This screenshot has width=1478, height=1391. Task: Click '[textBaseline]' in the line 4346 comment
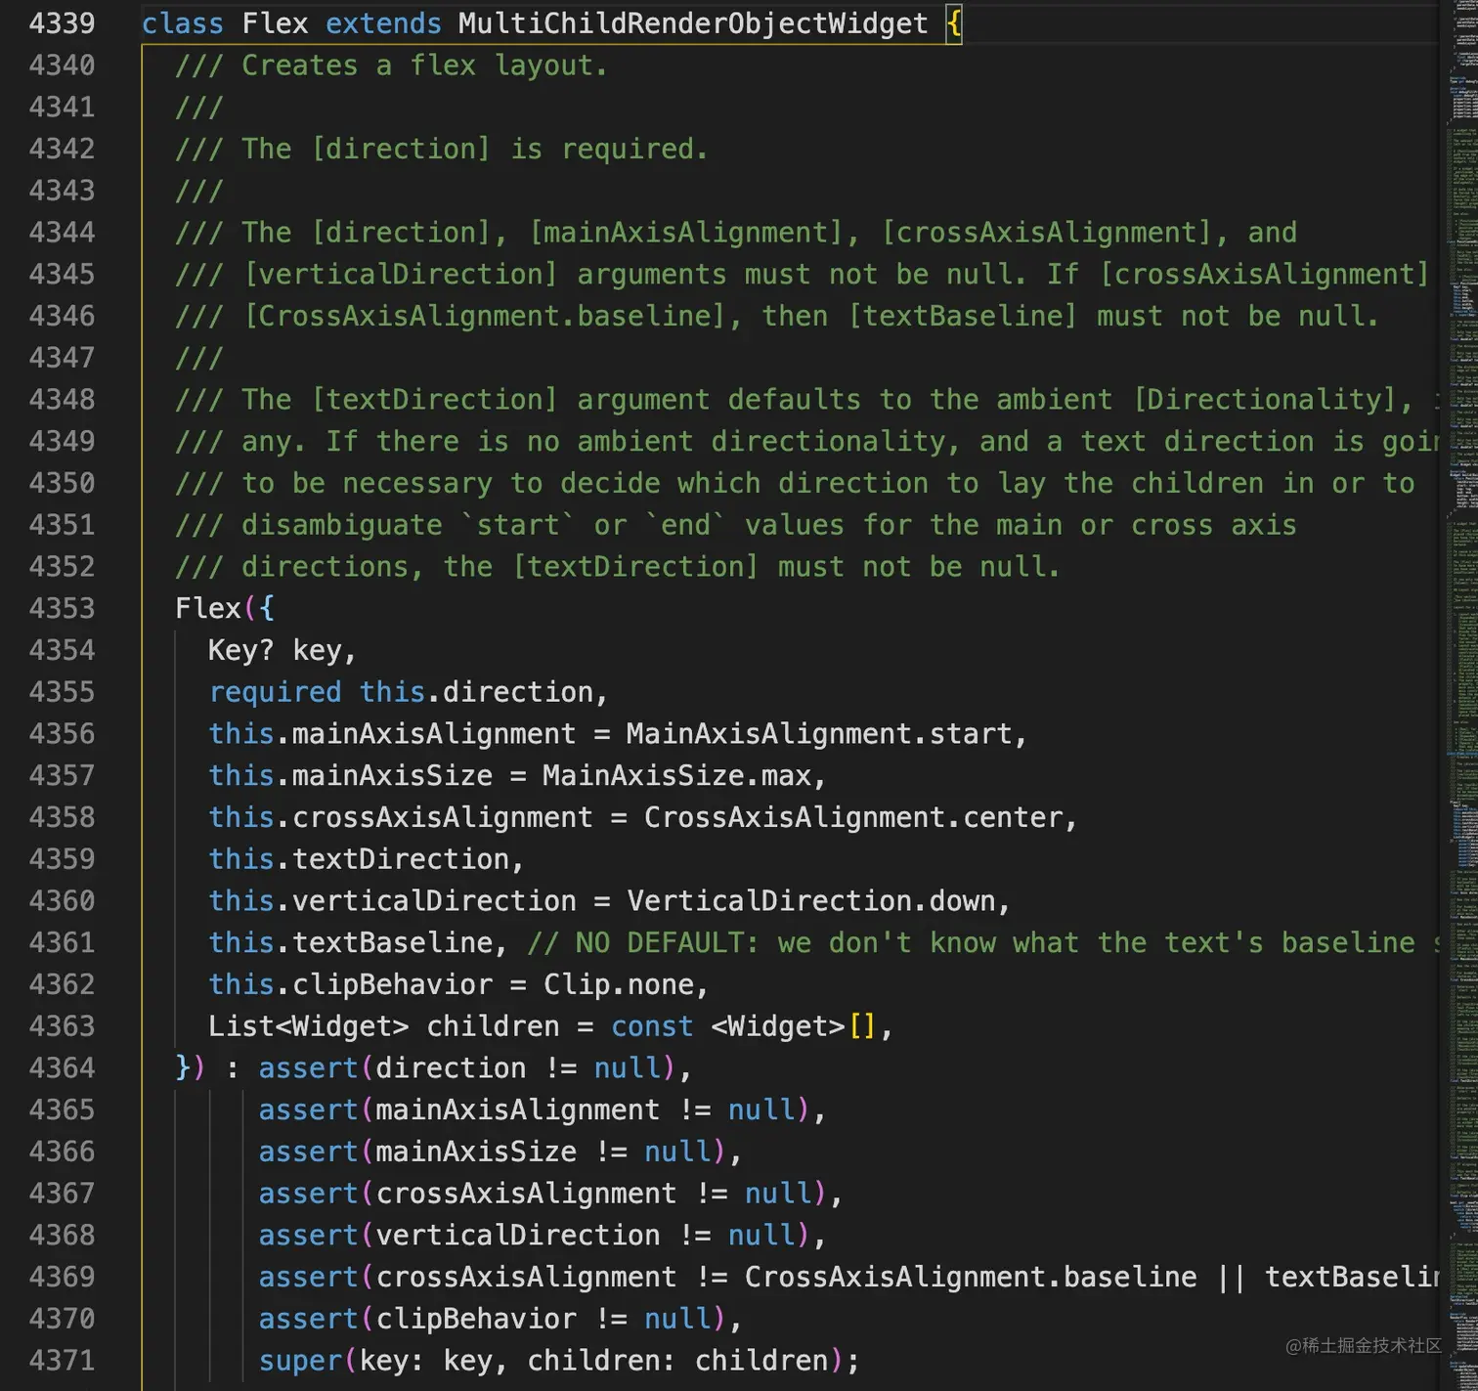point(963,316)
